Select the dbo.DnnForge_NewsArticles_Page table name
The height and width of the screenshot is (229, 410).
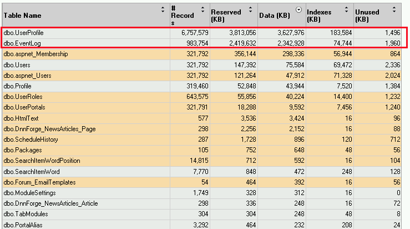click(x=50, y=129)
